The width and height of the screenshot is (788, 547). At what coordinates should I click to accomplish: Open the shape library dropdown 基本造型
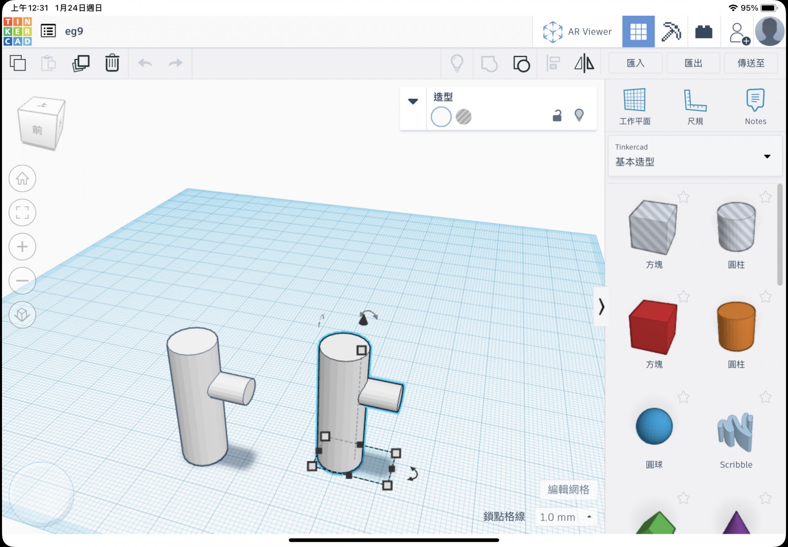click(x=695, y=156)
